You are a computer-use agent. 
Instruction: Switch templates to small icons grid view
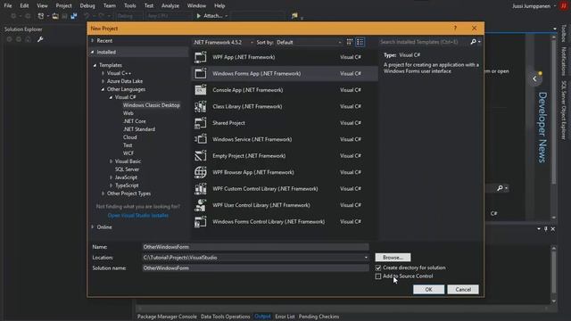point(350,42)
